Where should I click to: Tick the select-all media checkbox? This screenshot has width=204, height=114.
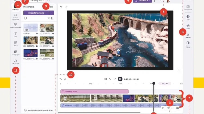26,18
